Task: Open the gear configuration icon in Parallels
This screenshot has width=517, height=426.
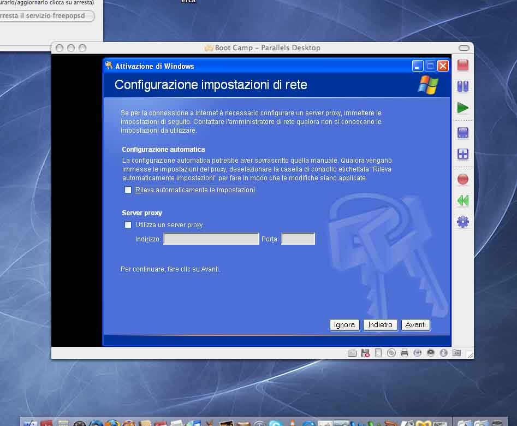Action: (463, 222)
